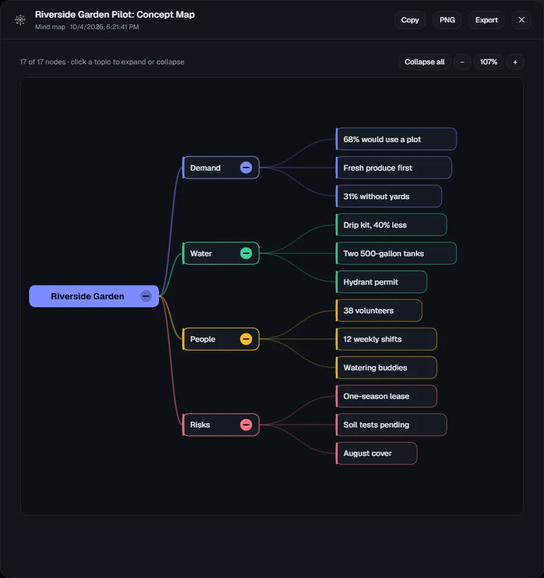
Task: Click the "38 volunteers" node
Action: [x=379, y=310]
